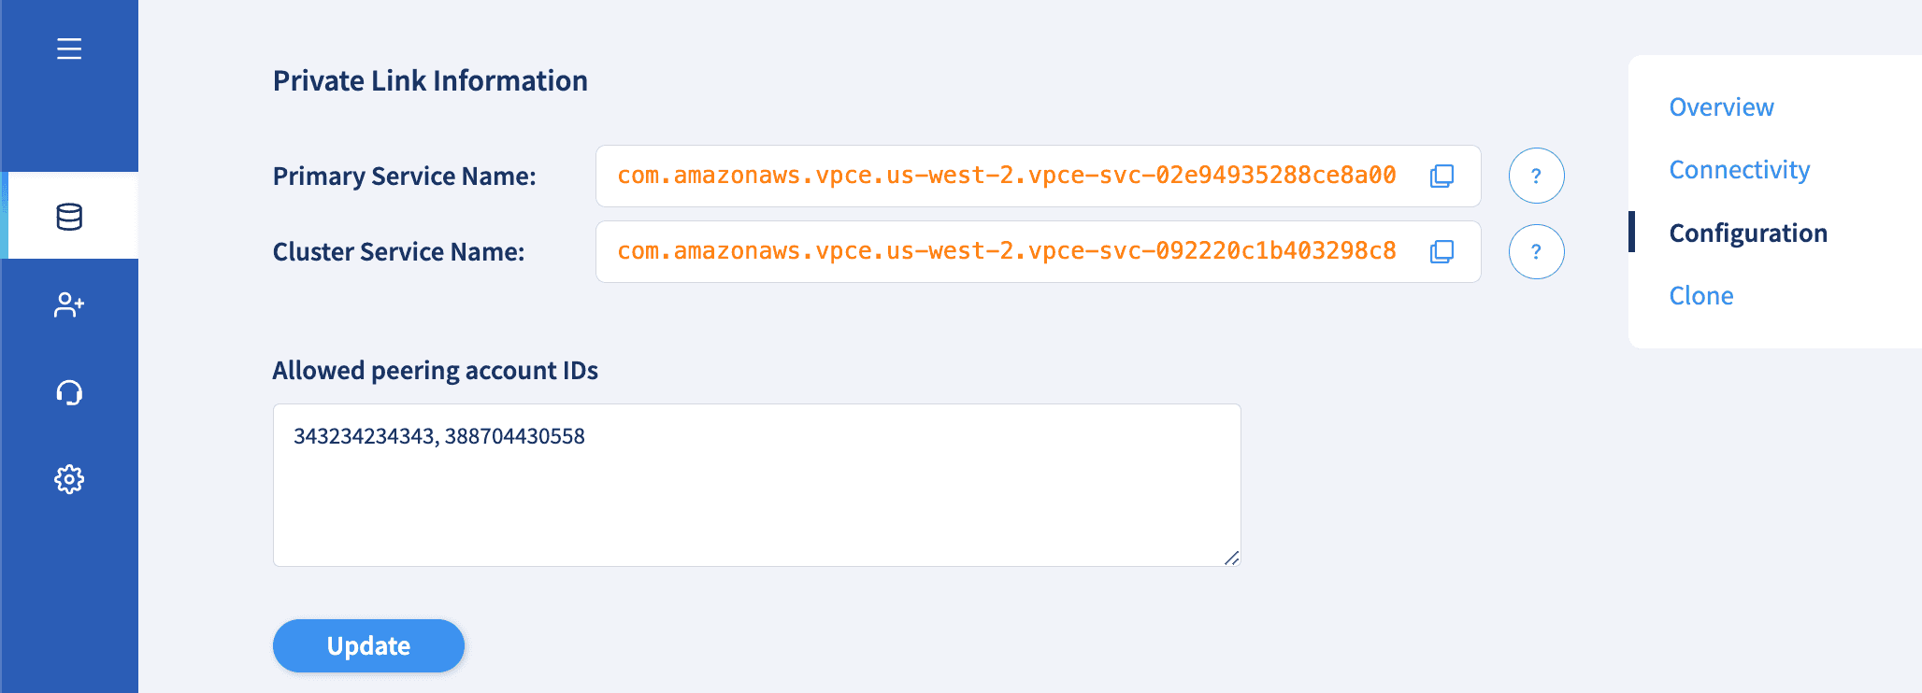Show help for Primary Service Name

pos(1536,176)
